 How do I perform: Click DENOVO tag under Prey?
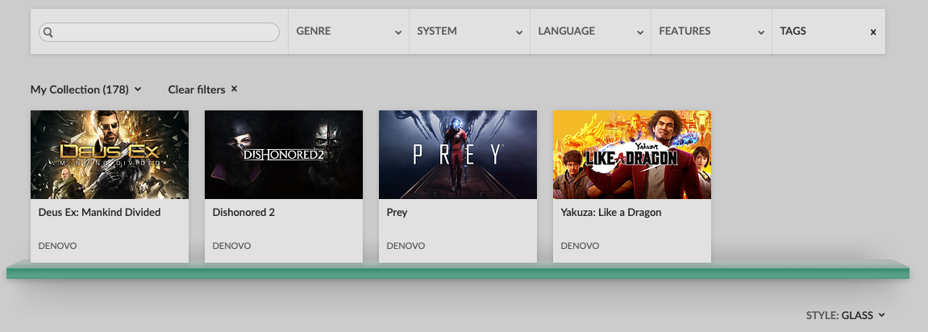coord(406,246)
